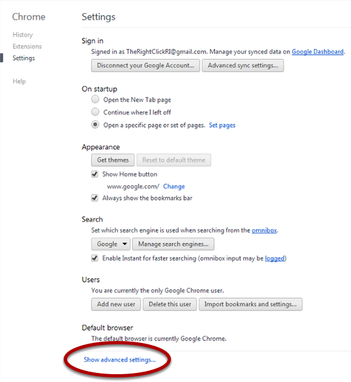351x382 pixels.
Task: Toggle Always show the bookmarks bar
Action: point(95,198)
